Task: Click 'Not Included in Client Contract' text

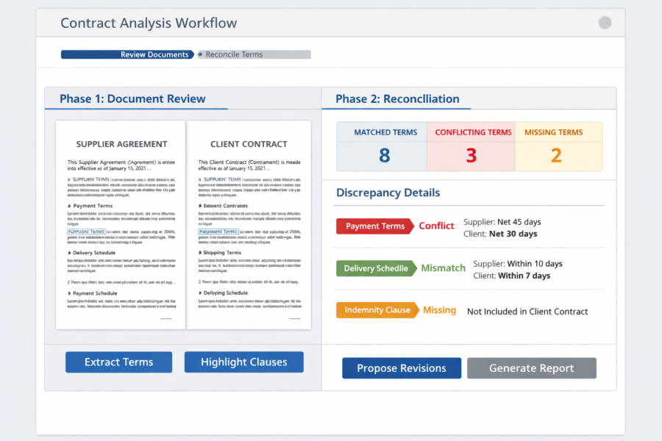Action: click(527, 312)
